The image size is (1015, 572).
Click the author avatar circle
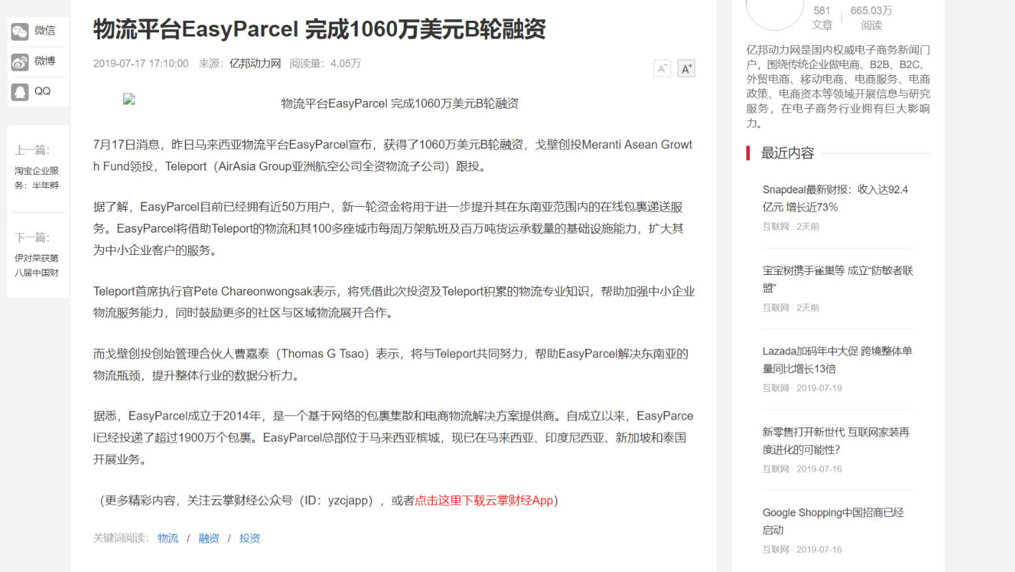(x=775, y=11)
